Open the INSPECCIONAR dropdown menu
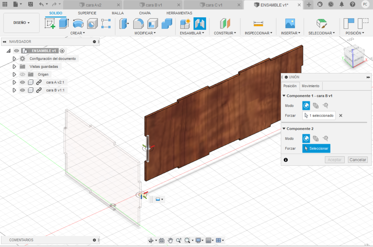 pos(258,33)
